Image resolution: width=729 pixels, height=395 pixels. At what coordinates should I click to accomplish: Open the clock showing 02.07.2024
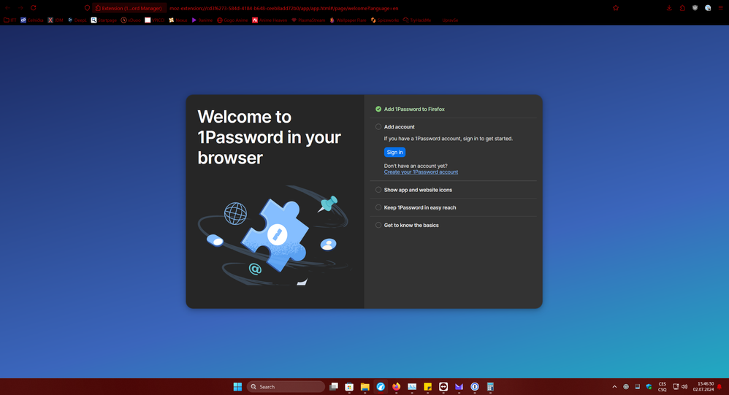click(x=703, y=387)
